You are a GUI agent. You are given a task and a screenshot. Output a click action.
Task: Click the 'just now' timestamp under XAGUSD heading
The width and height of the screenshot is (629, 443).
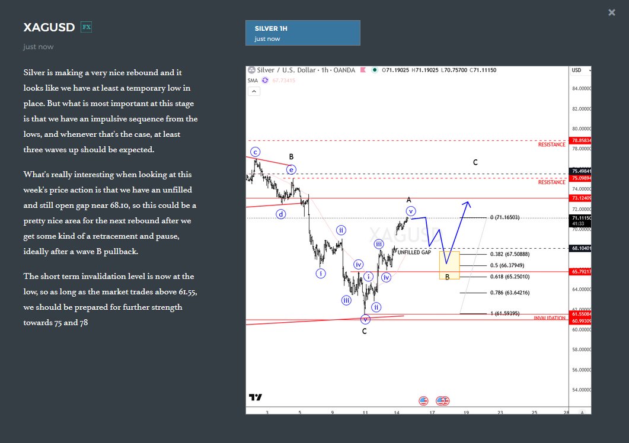tap(38, 47)
